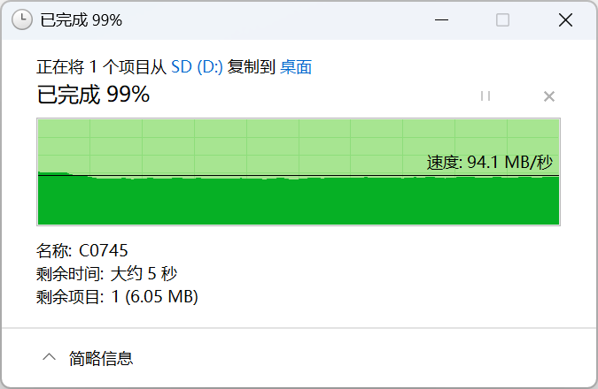Click the remaining time 大约 5 秒 text

click(144, 274)
